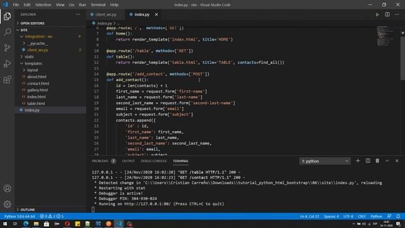Show errors and warnings in status bar
The height and width of the screenshot is (228, 405).
(52, 216)
